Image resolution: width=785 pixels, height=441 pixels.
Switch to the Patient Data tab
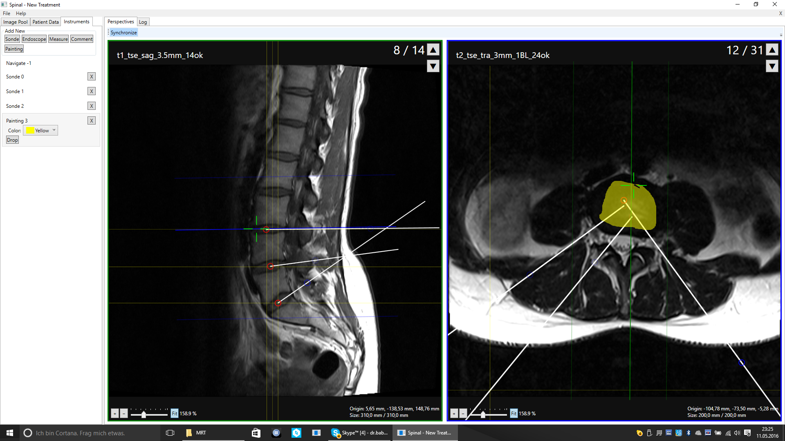point(45,22)
